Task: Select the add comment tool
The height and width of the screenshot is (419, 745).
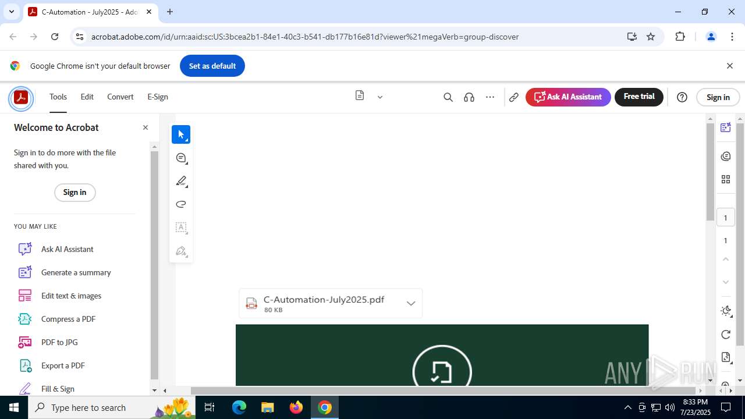Action: point(181,158)
